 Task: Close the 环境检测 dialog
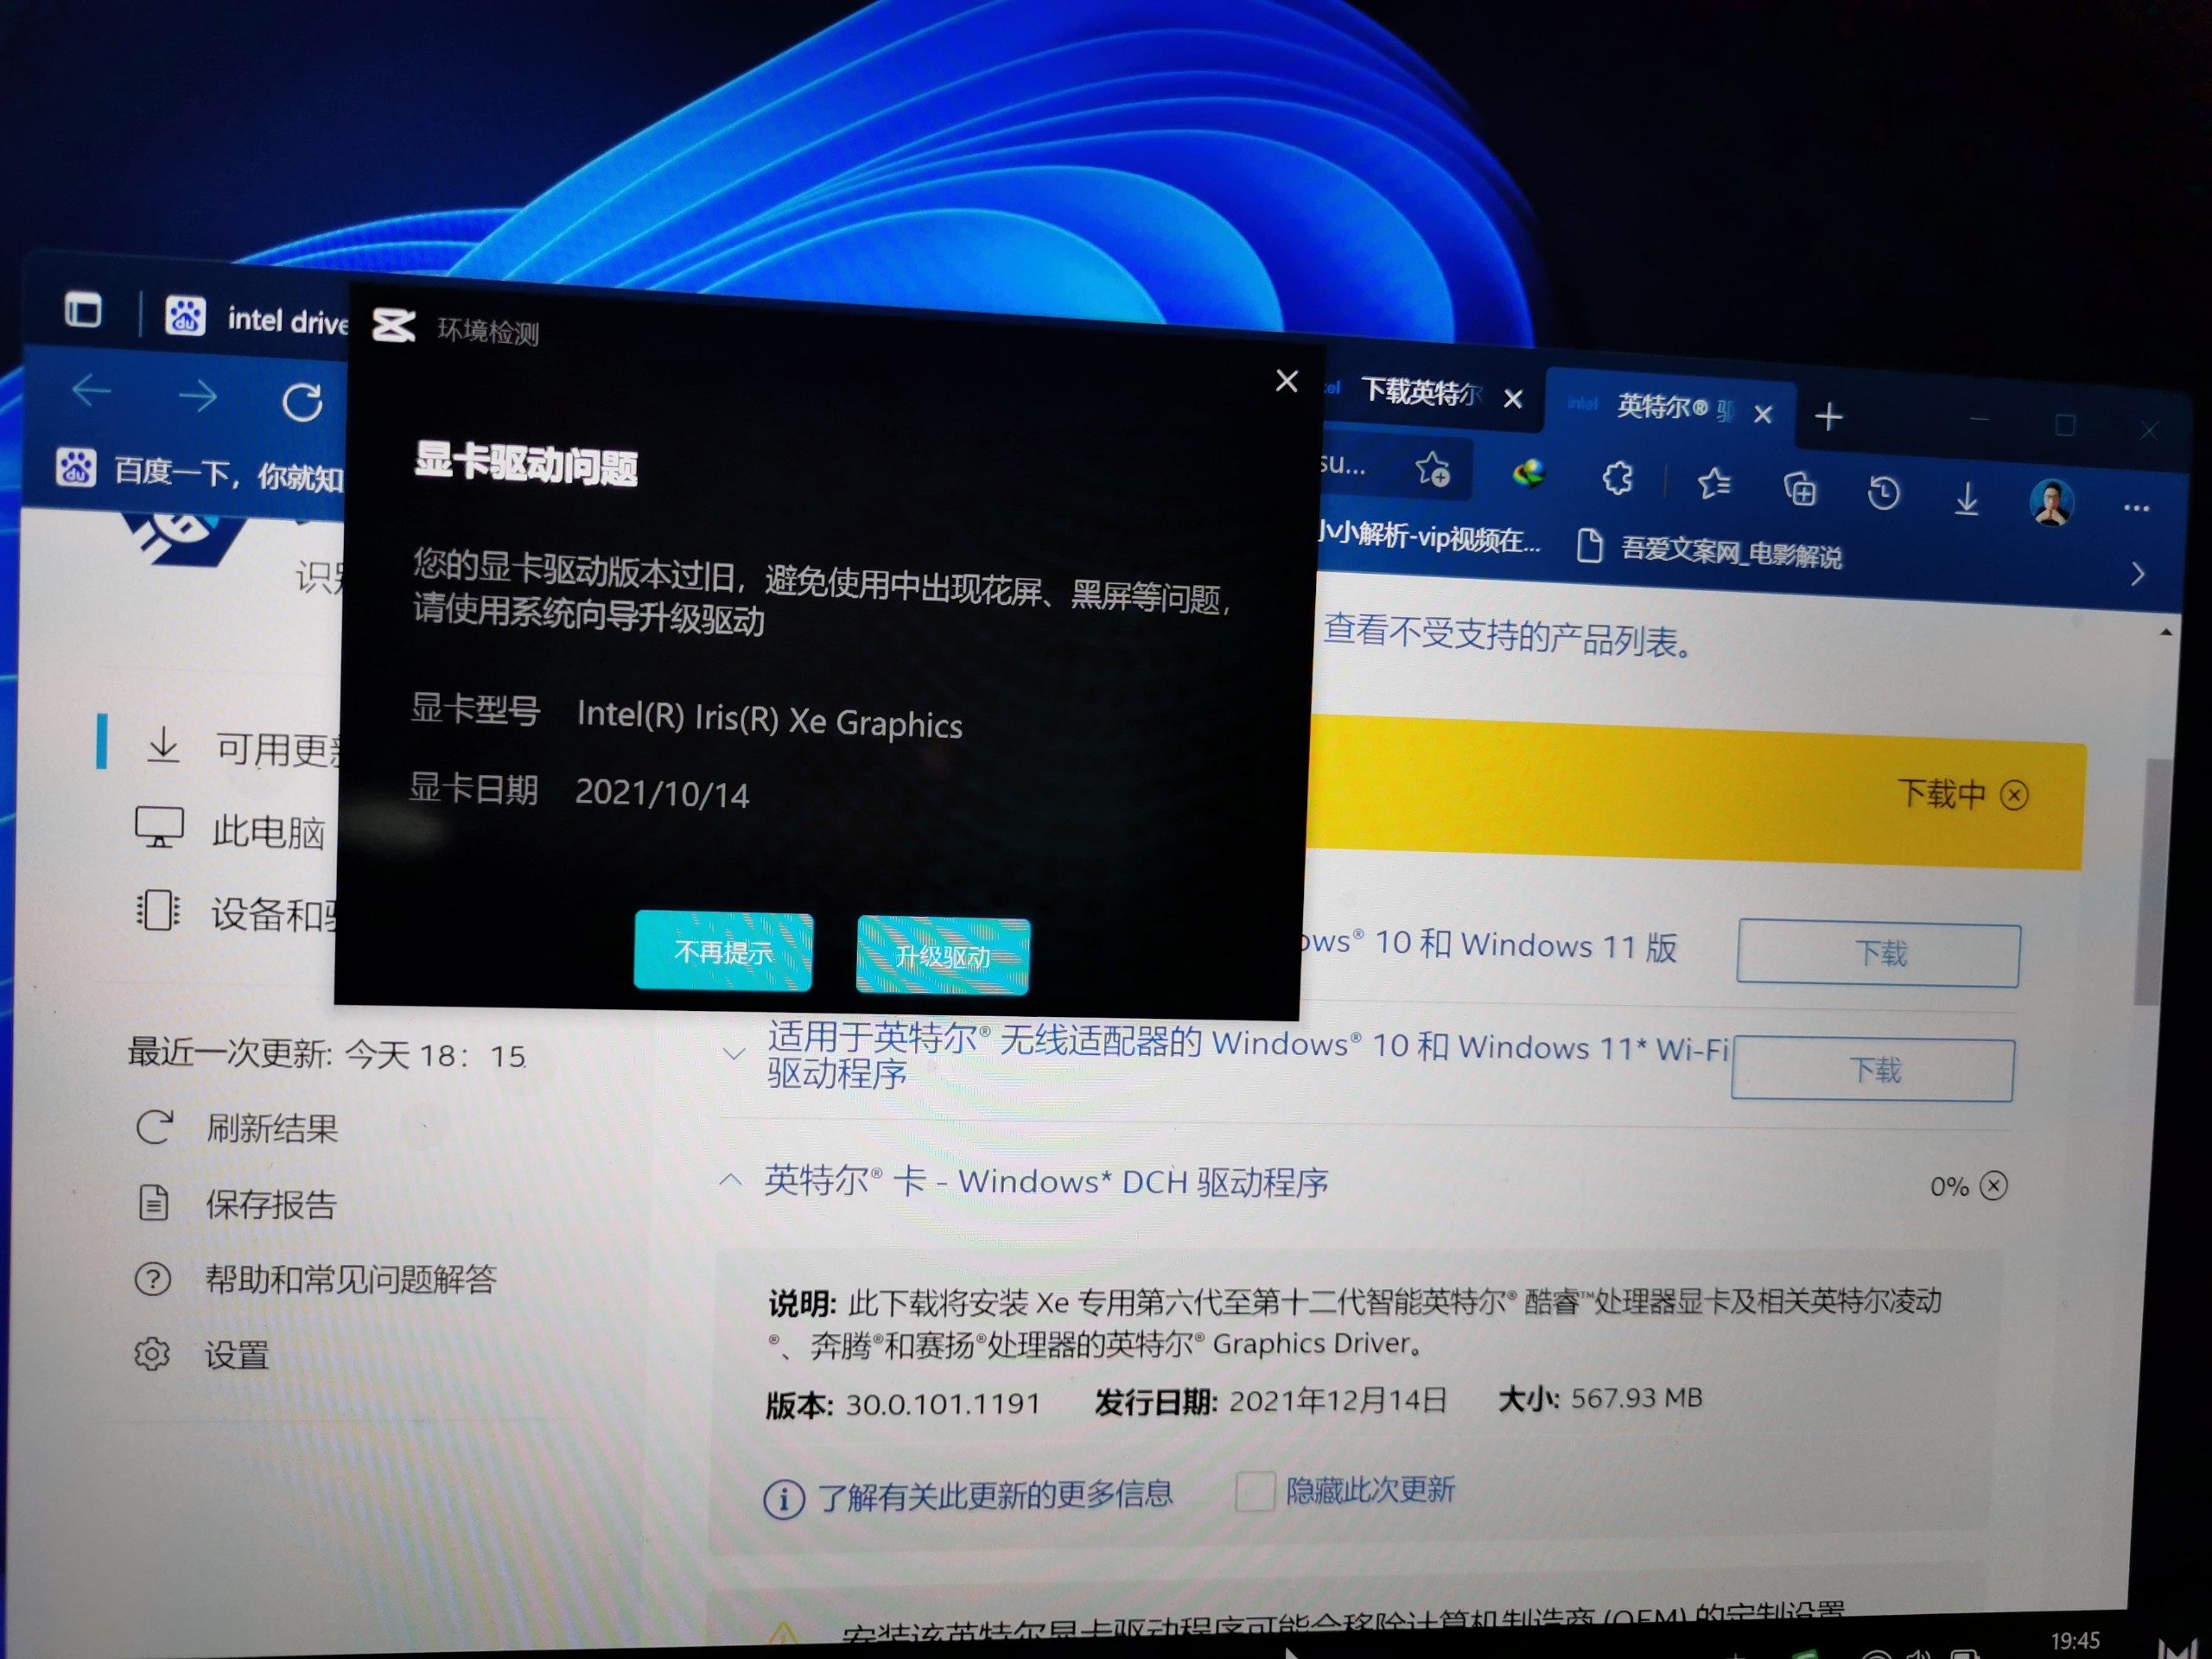tap(1287, 381)
